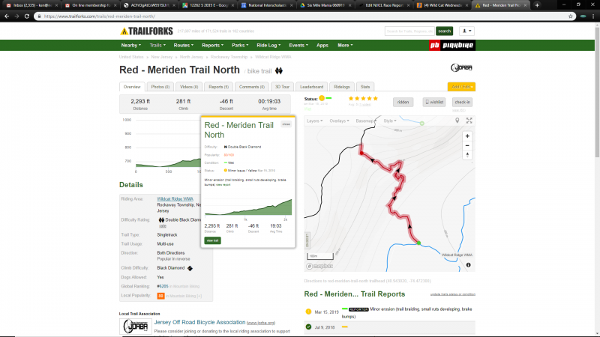Viewport: 600px width, 337px height.
Task: Expand the map Layers dropdown
Action: [314, 121]
